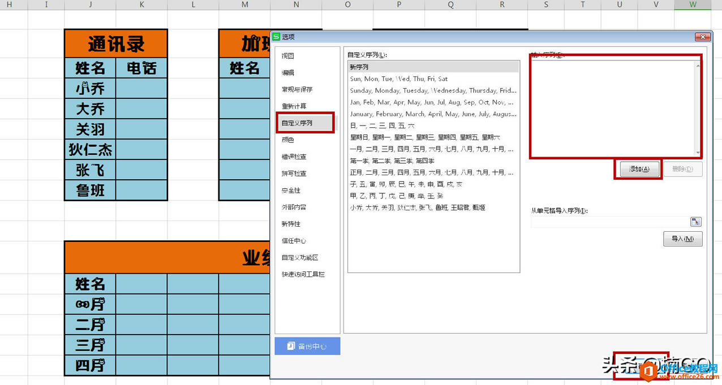This screenshot has height=385, width=722.
Task: Select the sequence row starting with 正月
Action: coord(433,172)
